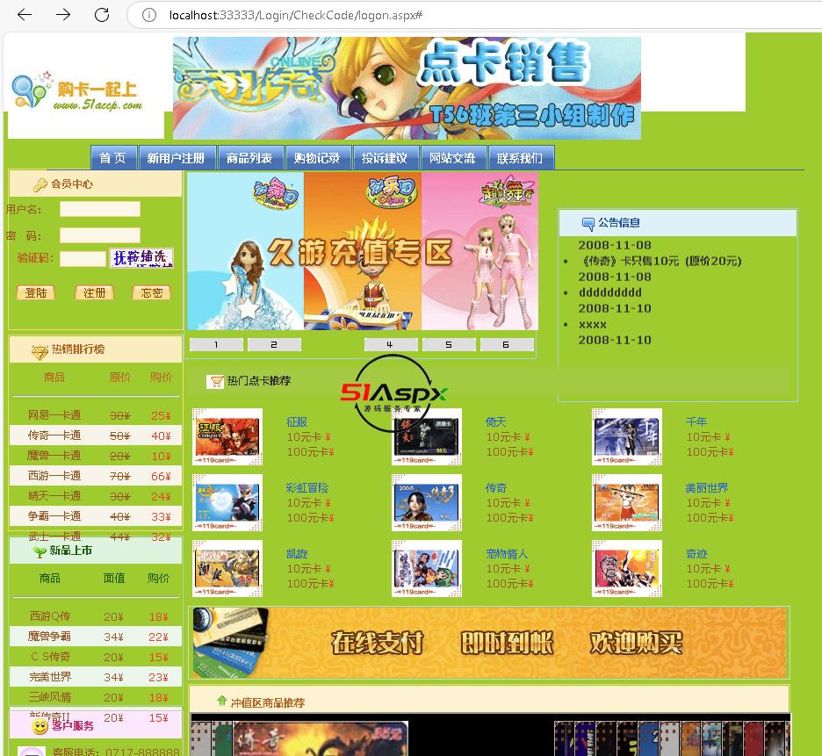The image size is (822, 756).
Task: Switch slideshow to slide 1
Action: coord(216,344)
